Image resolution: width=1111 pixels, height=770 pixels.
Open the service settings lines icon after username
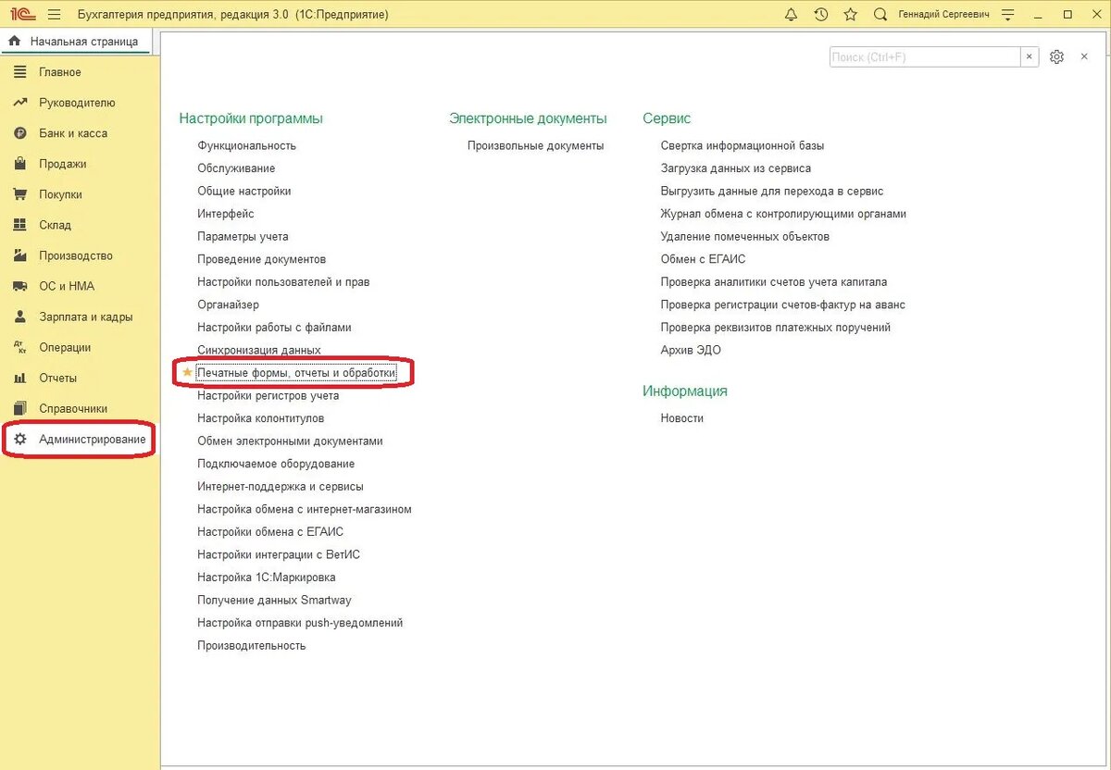[x=1008, y=15]
